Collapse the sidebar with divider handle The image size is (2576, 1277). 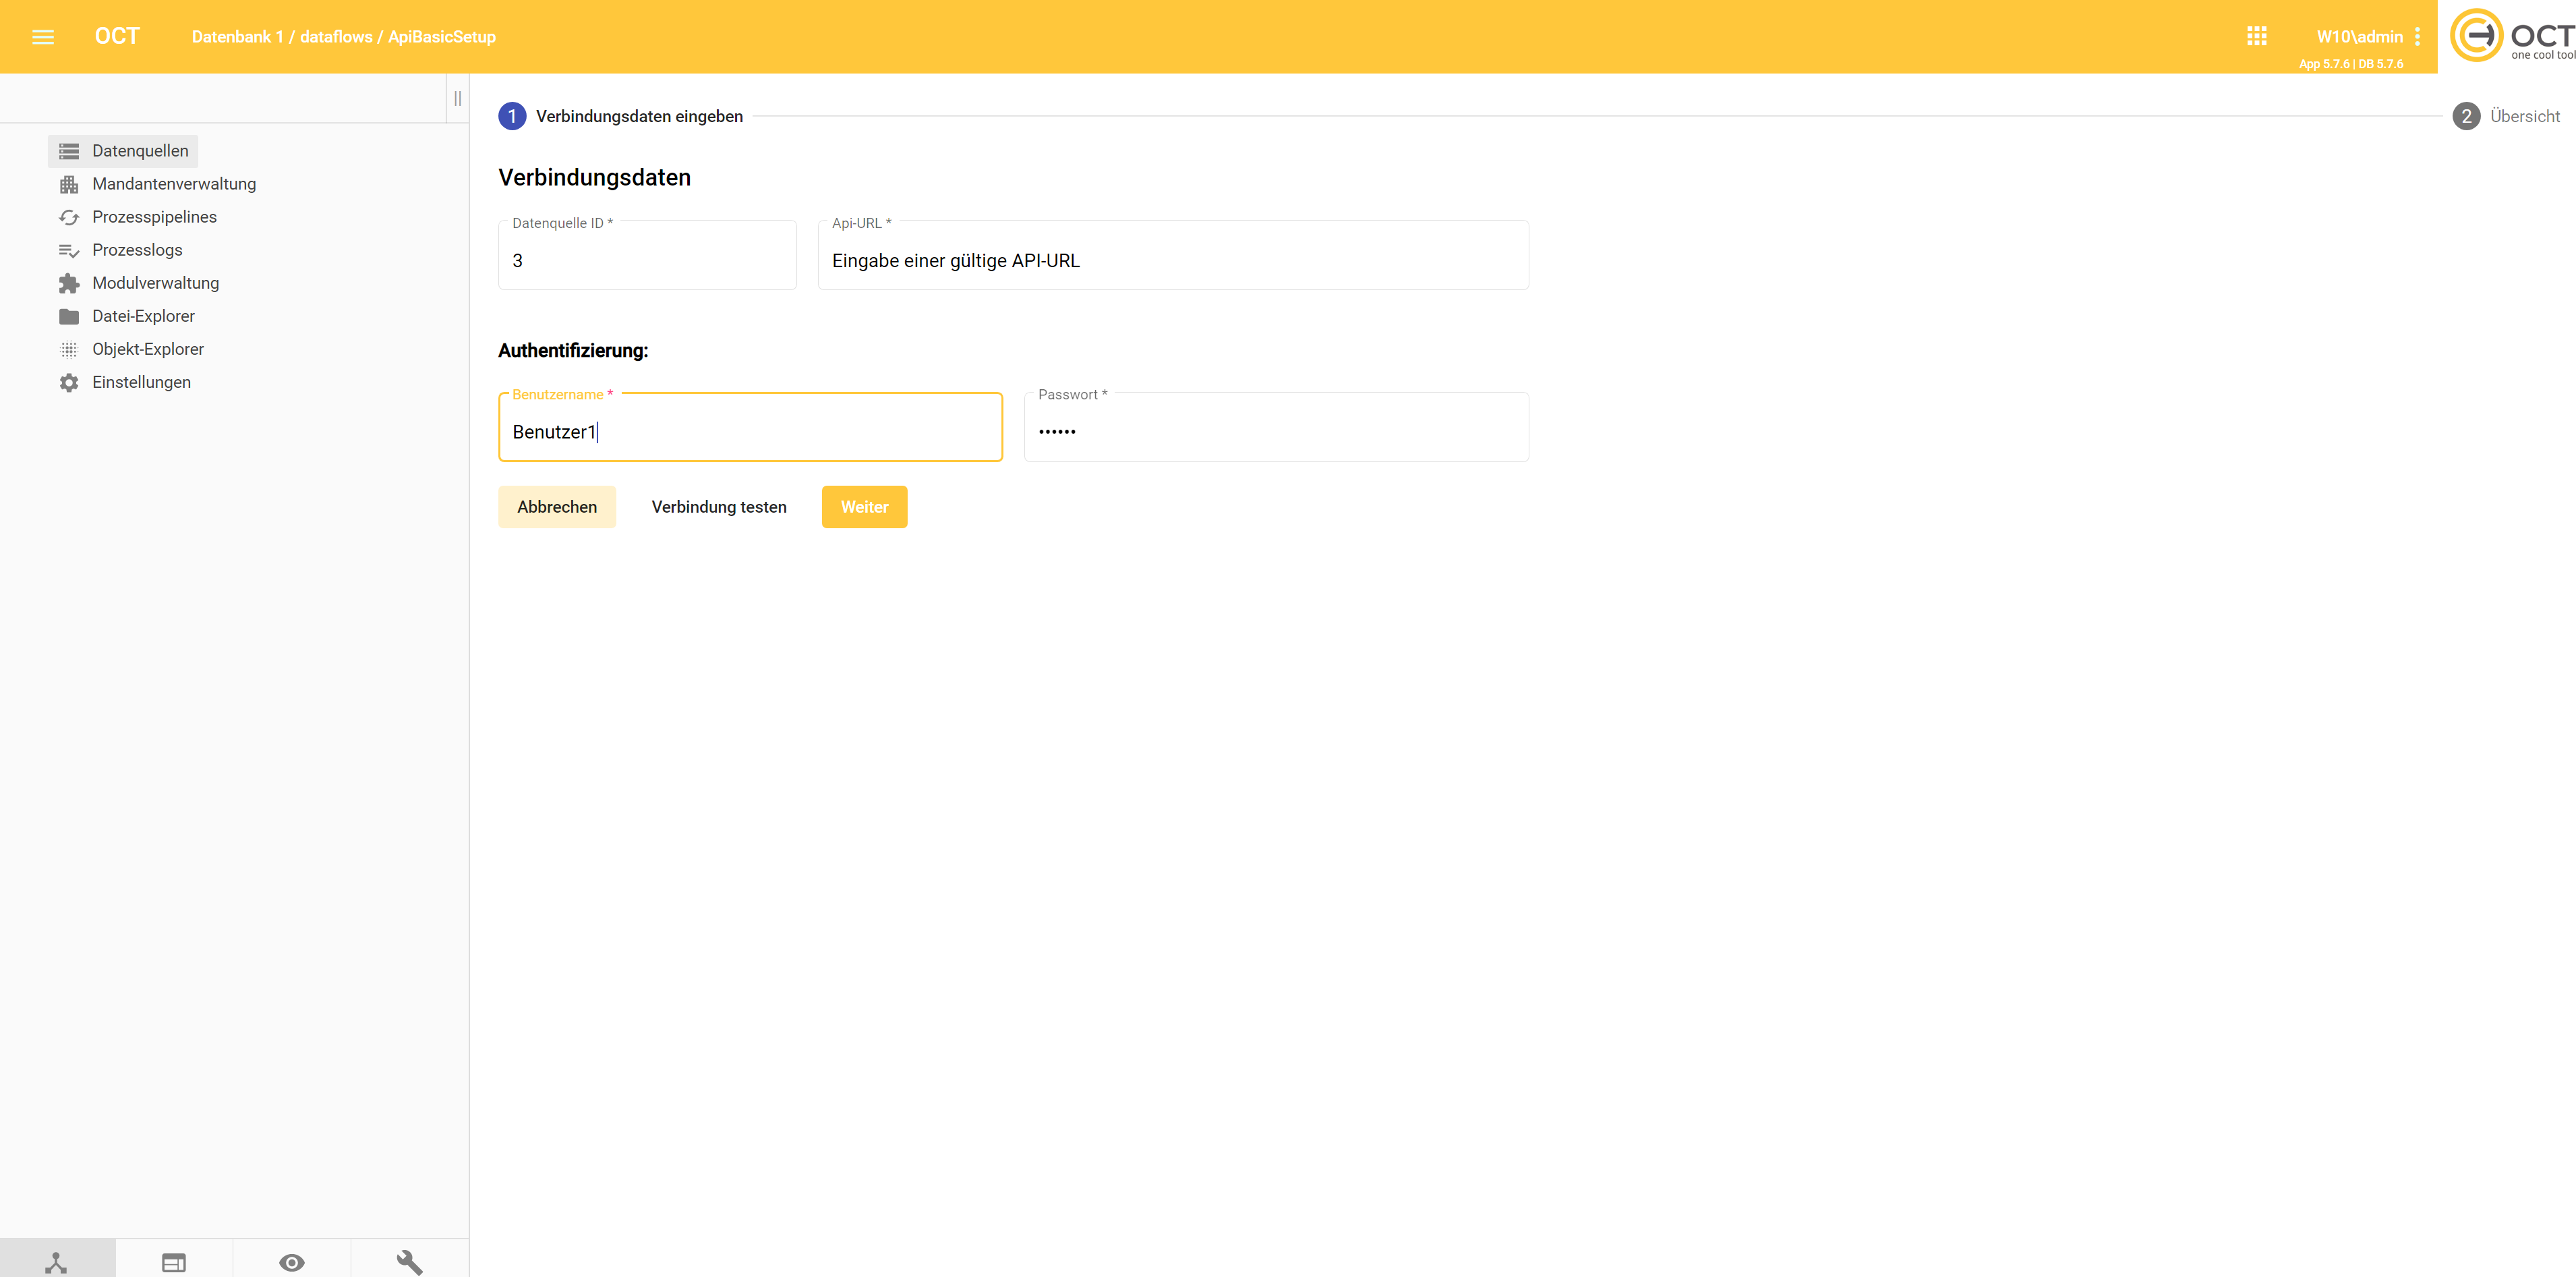[x=457, y=98]
